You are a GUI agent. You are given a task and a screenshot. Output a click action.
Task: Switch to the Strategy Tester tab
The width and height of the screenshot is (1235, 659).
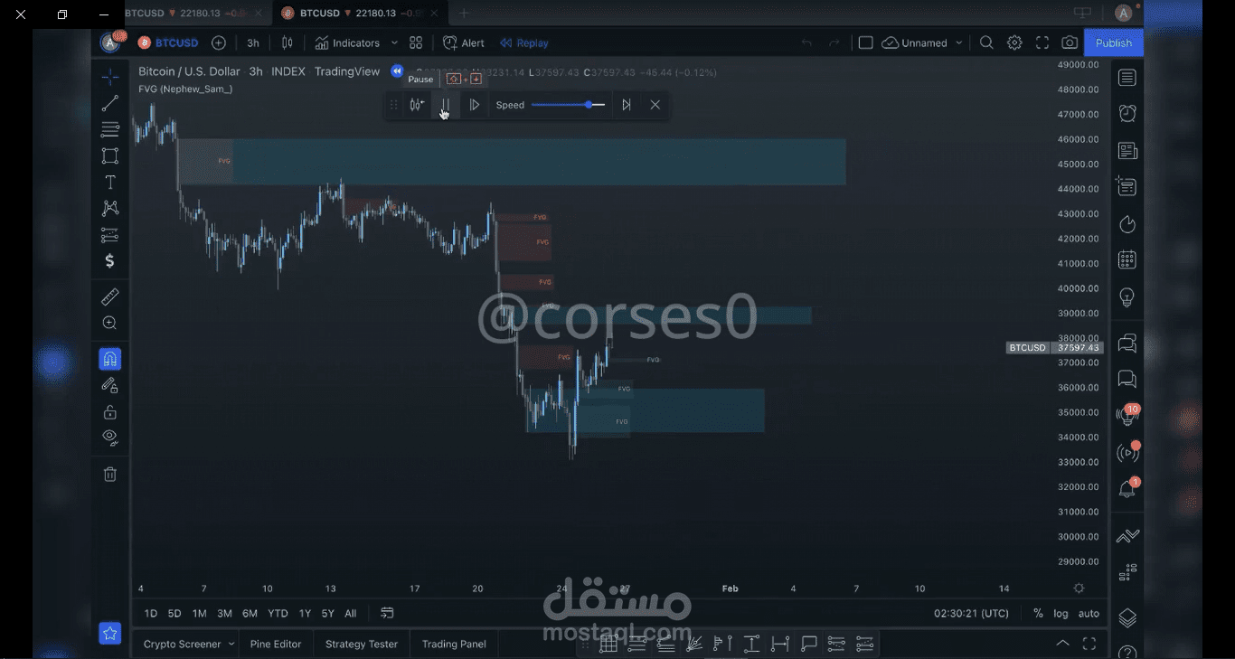tap(362, 644)
